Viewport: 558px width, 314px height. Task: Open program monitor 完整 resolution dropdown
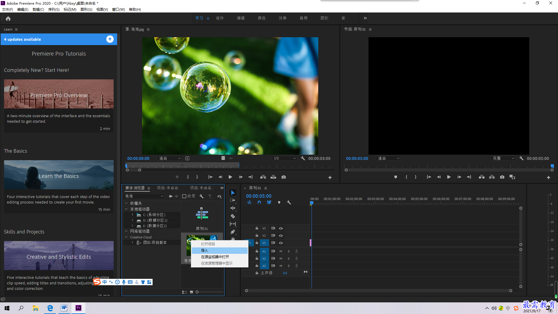click(x=503, y=158)
